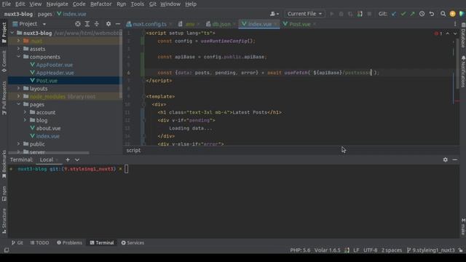The image size is (466, 262).
Task: Expand the public folder
Action: (18, 144)
